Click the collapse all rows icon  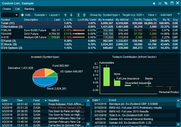(x=84, y=15)
